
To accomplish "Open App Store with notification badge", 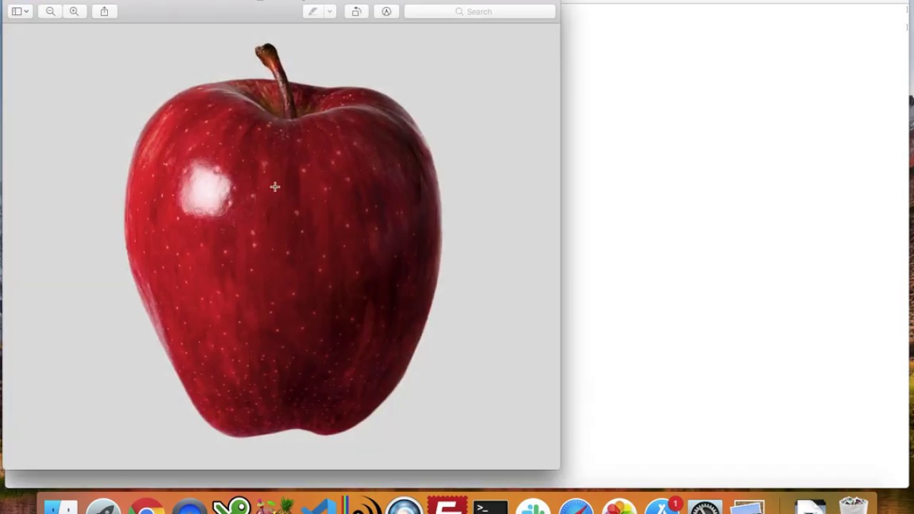I will point(662,507).
